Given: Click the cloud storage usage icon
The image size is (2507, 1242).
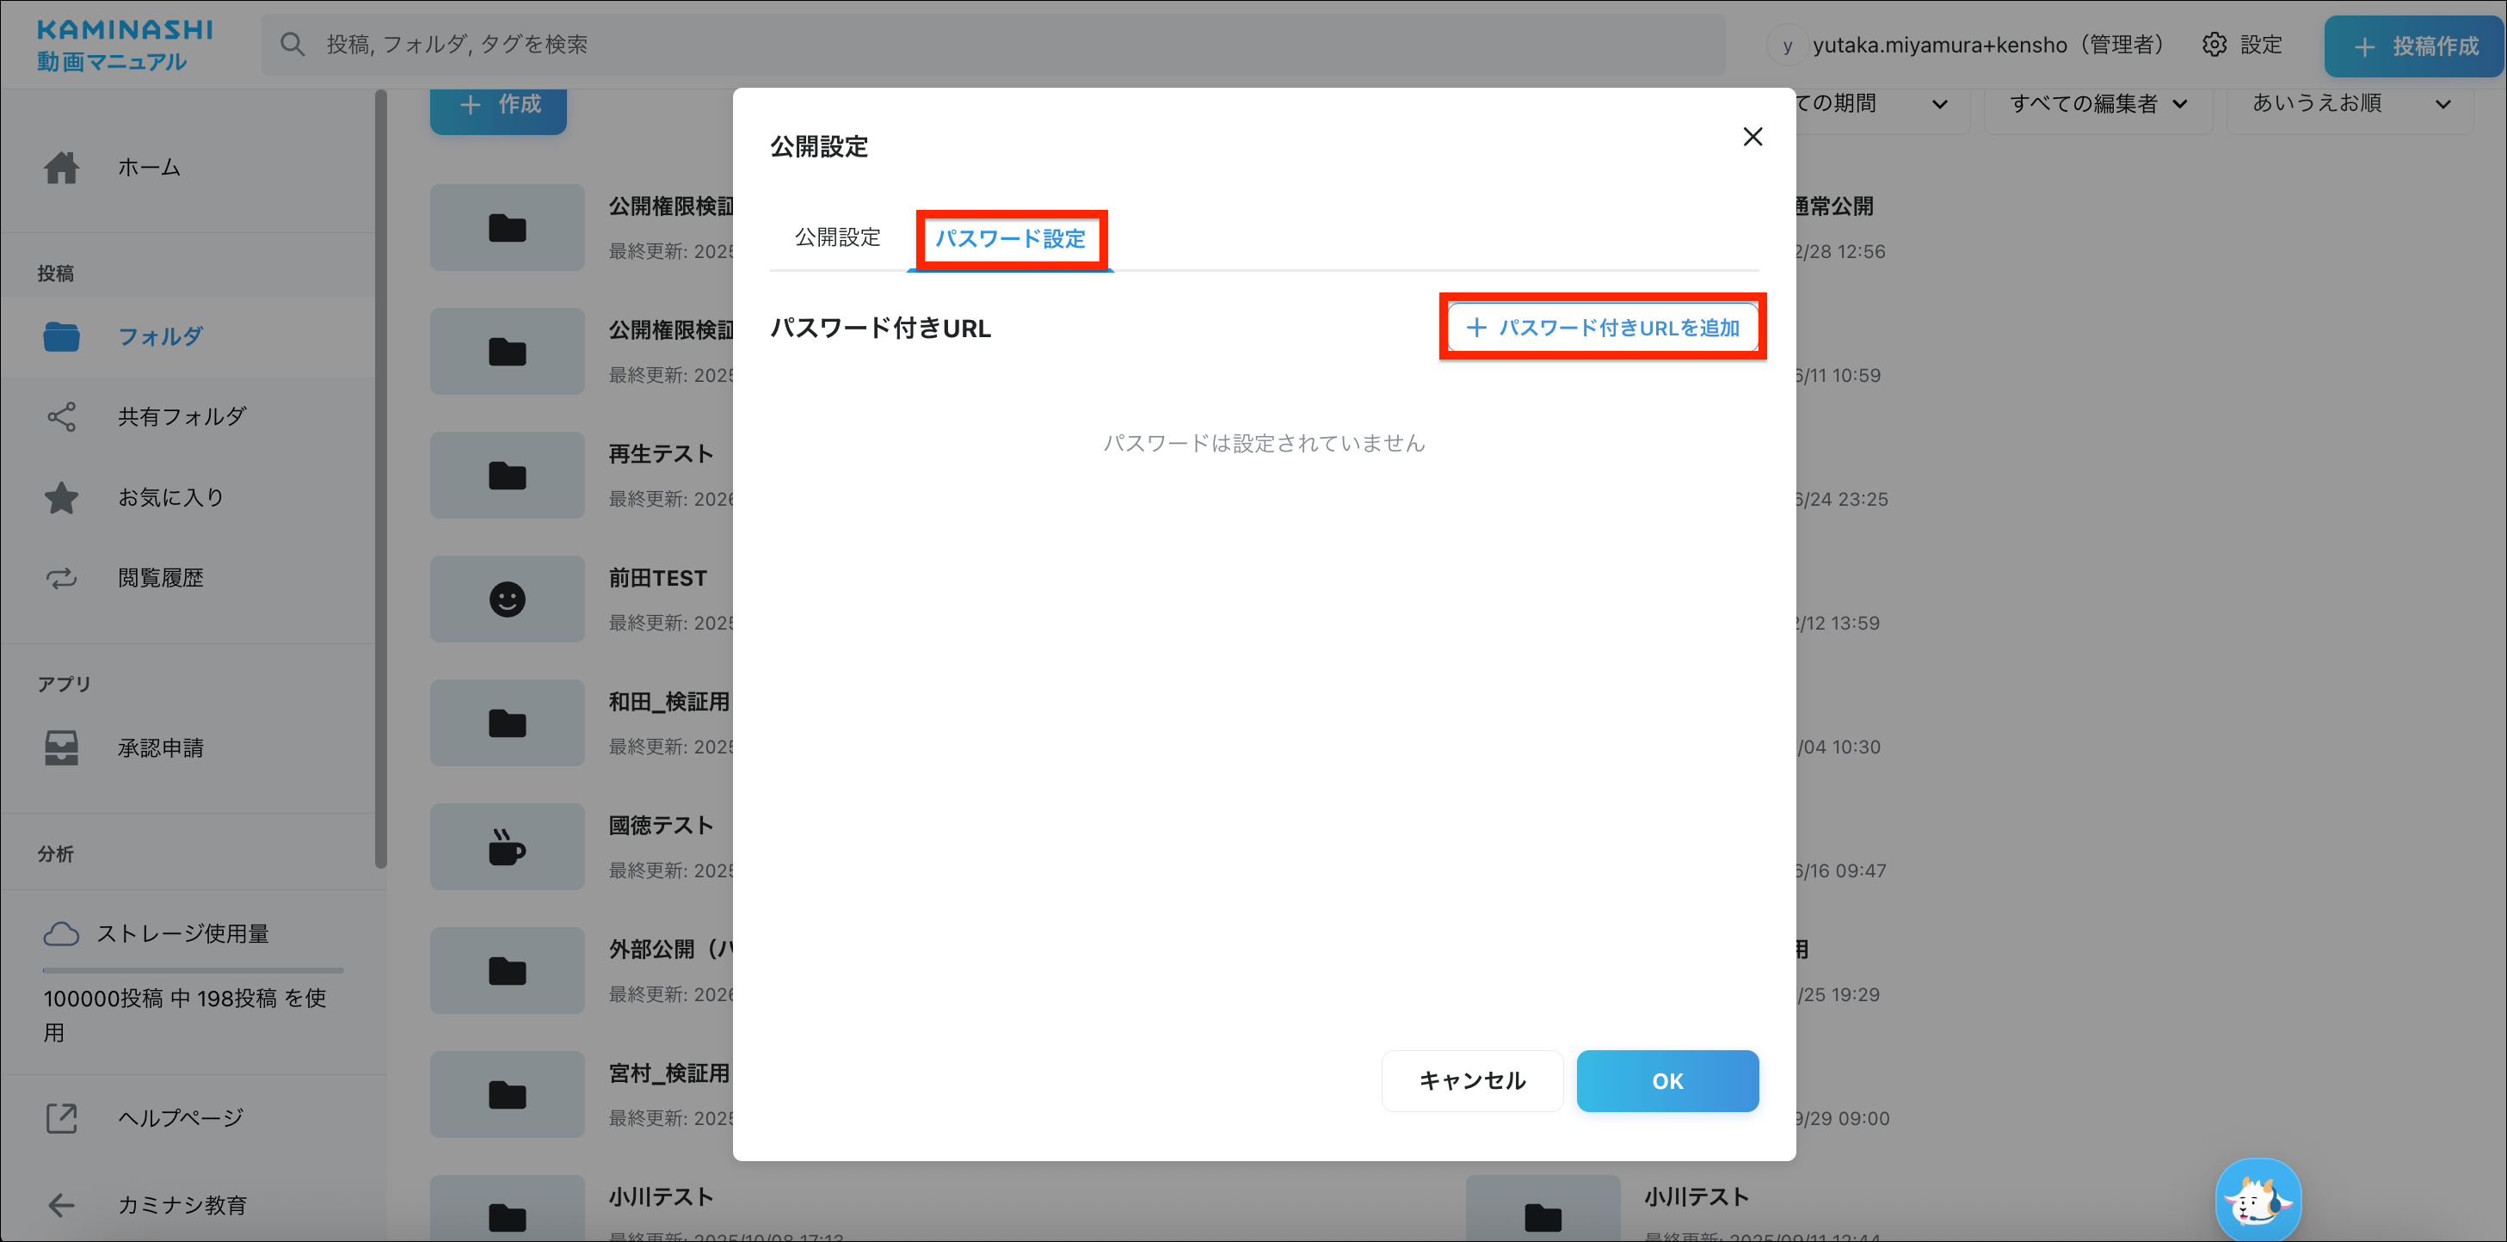Looking at the screenshot, I should click(60, 934).
